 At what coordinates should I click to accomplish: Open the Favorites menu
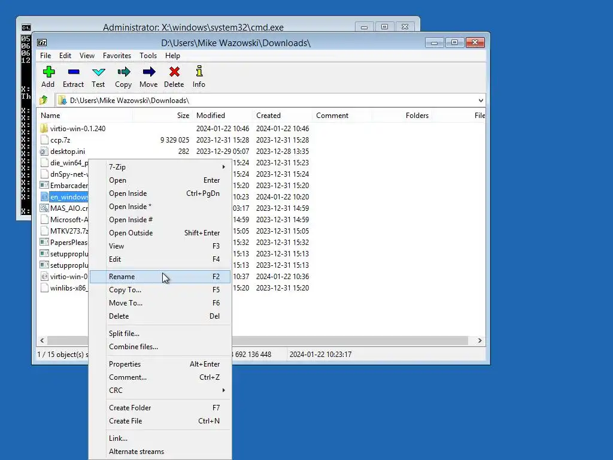pyautogui.click(x=117, y=56)
